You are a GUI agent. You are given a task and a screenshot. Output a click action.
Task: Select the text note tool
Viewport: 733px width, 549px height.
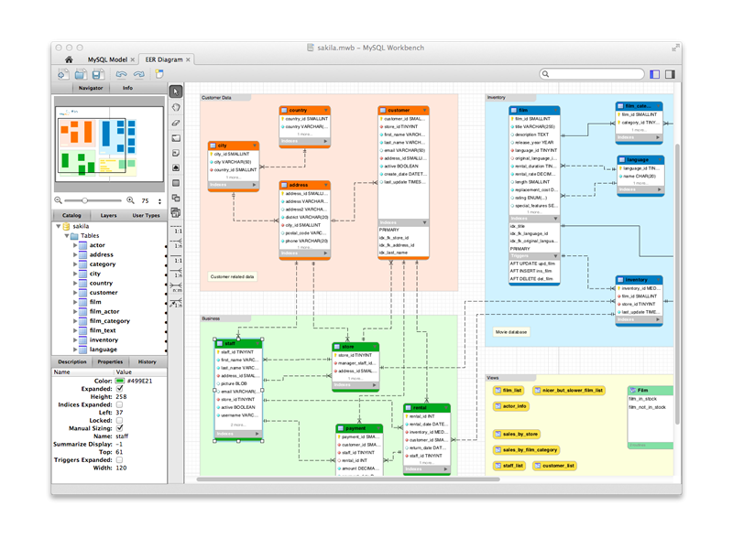pyautogui.click(x=176, y=153)
